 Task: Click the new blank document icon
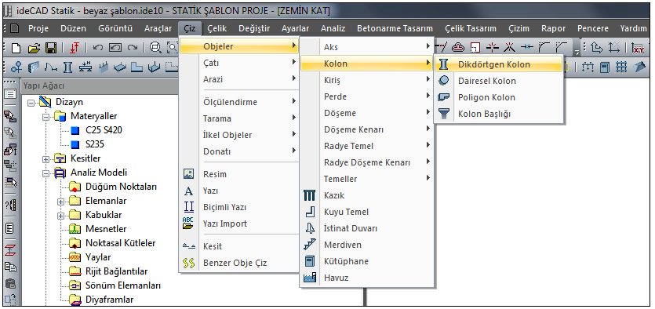(x=16, y=48)
